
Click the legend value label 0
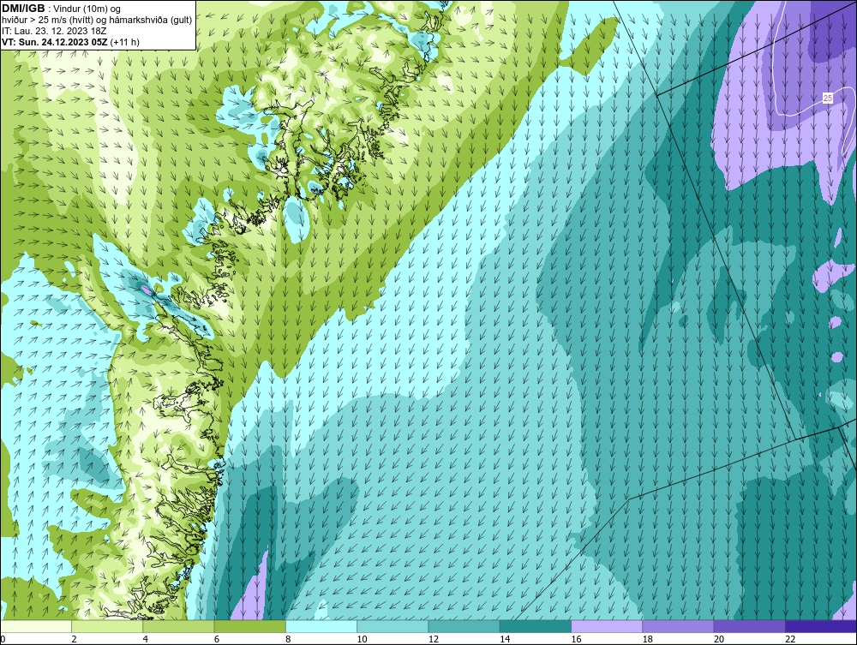pyautogui.click(x=3, y=640)
